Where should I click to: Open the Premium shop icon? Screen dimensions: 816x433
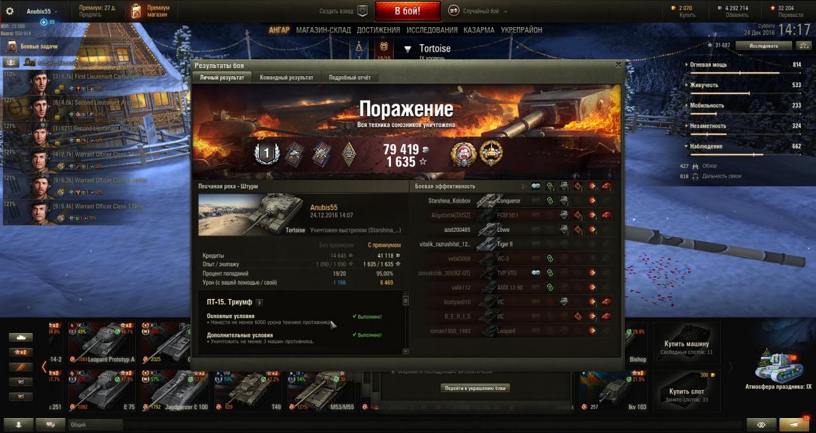point(137,11)
